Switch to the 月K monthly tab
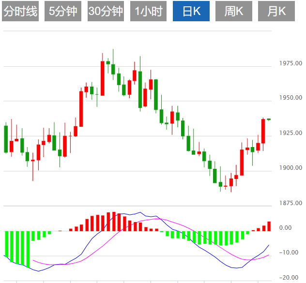 coord(276,11)
